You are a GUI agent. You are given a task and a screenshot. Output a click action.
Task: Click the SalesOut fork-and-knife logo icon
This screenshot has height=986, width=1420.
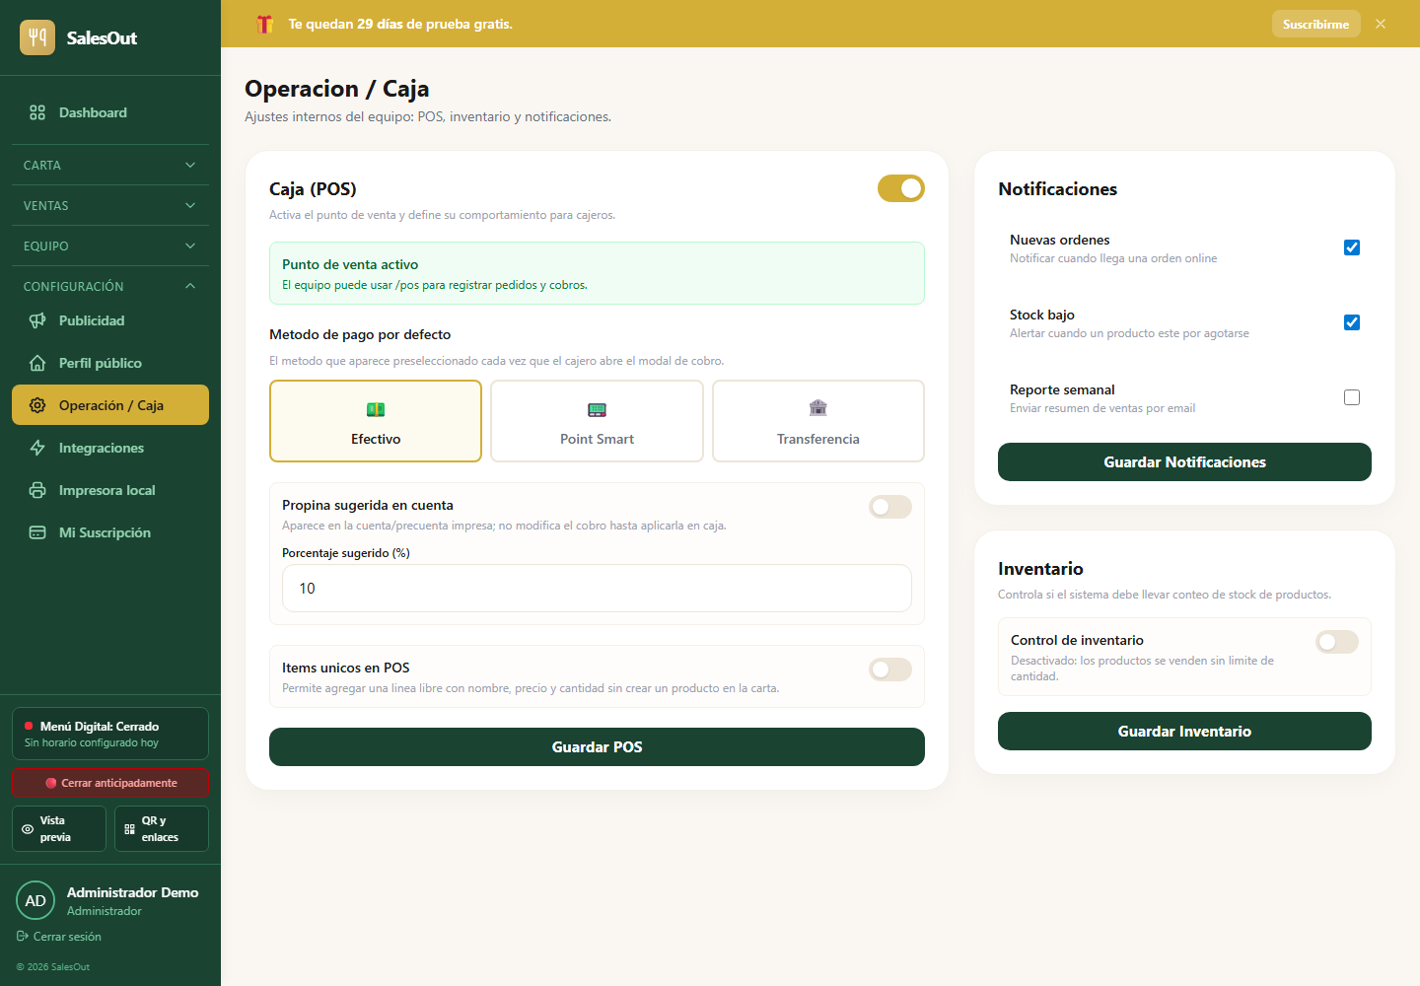tap(37, 37)
